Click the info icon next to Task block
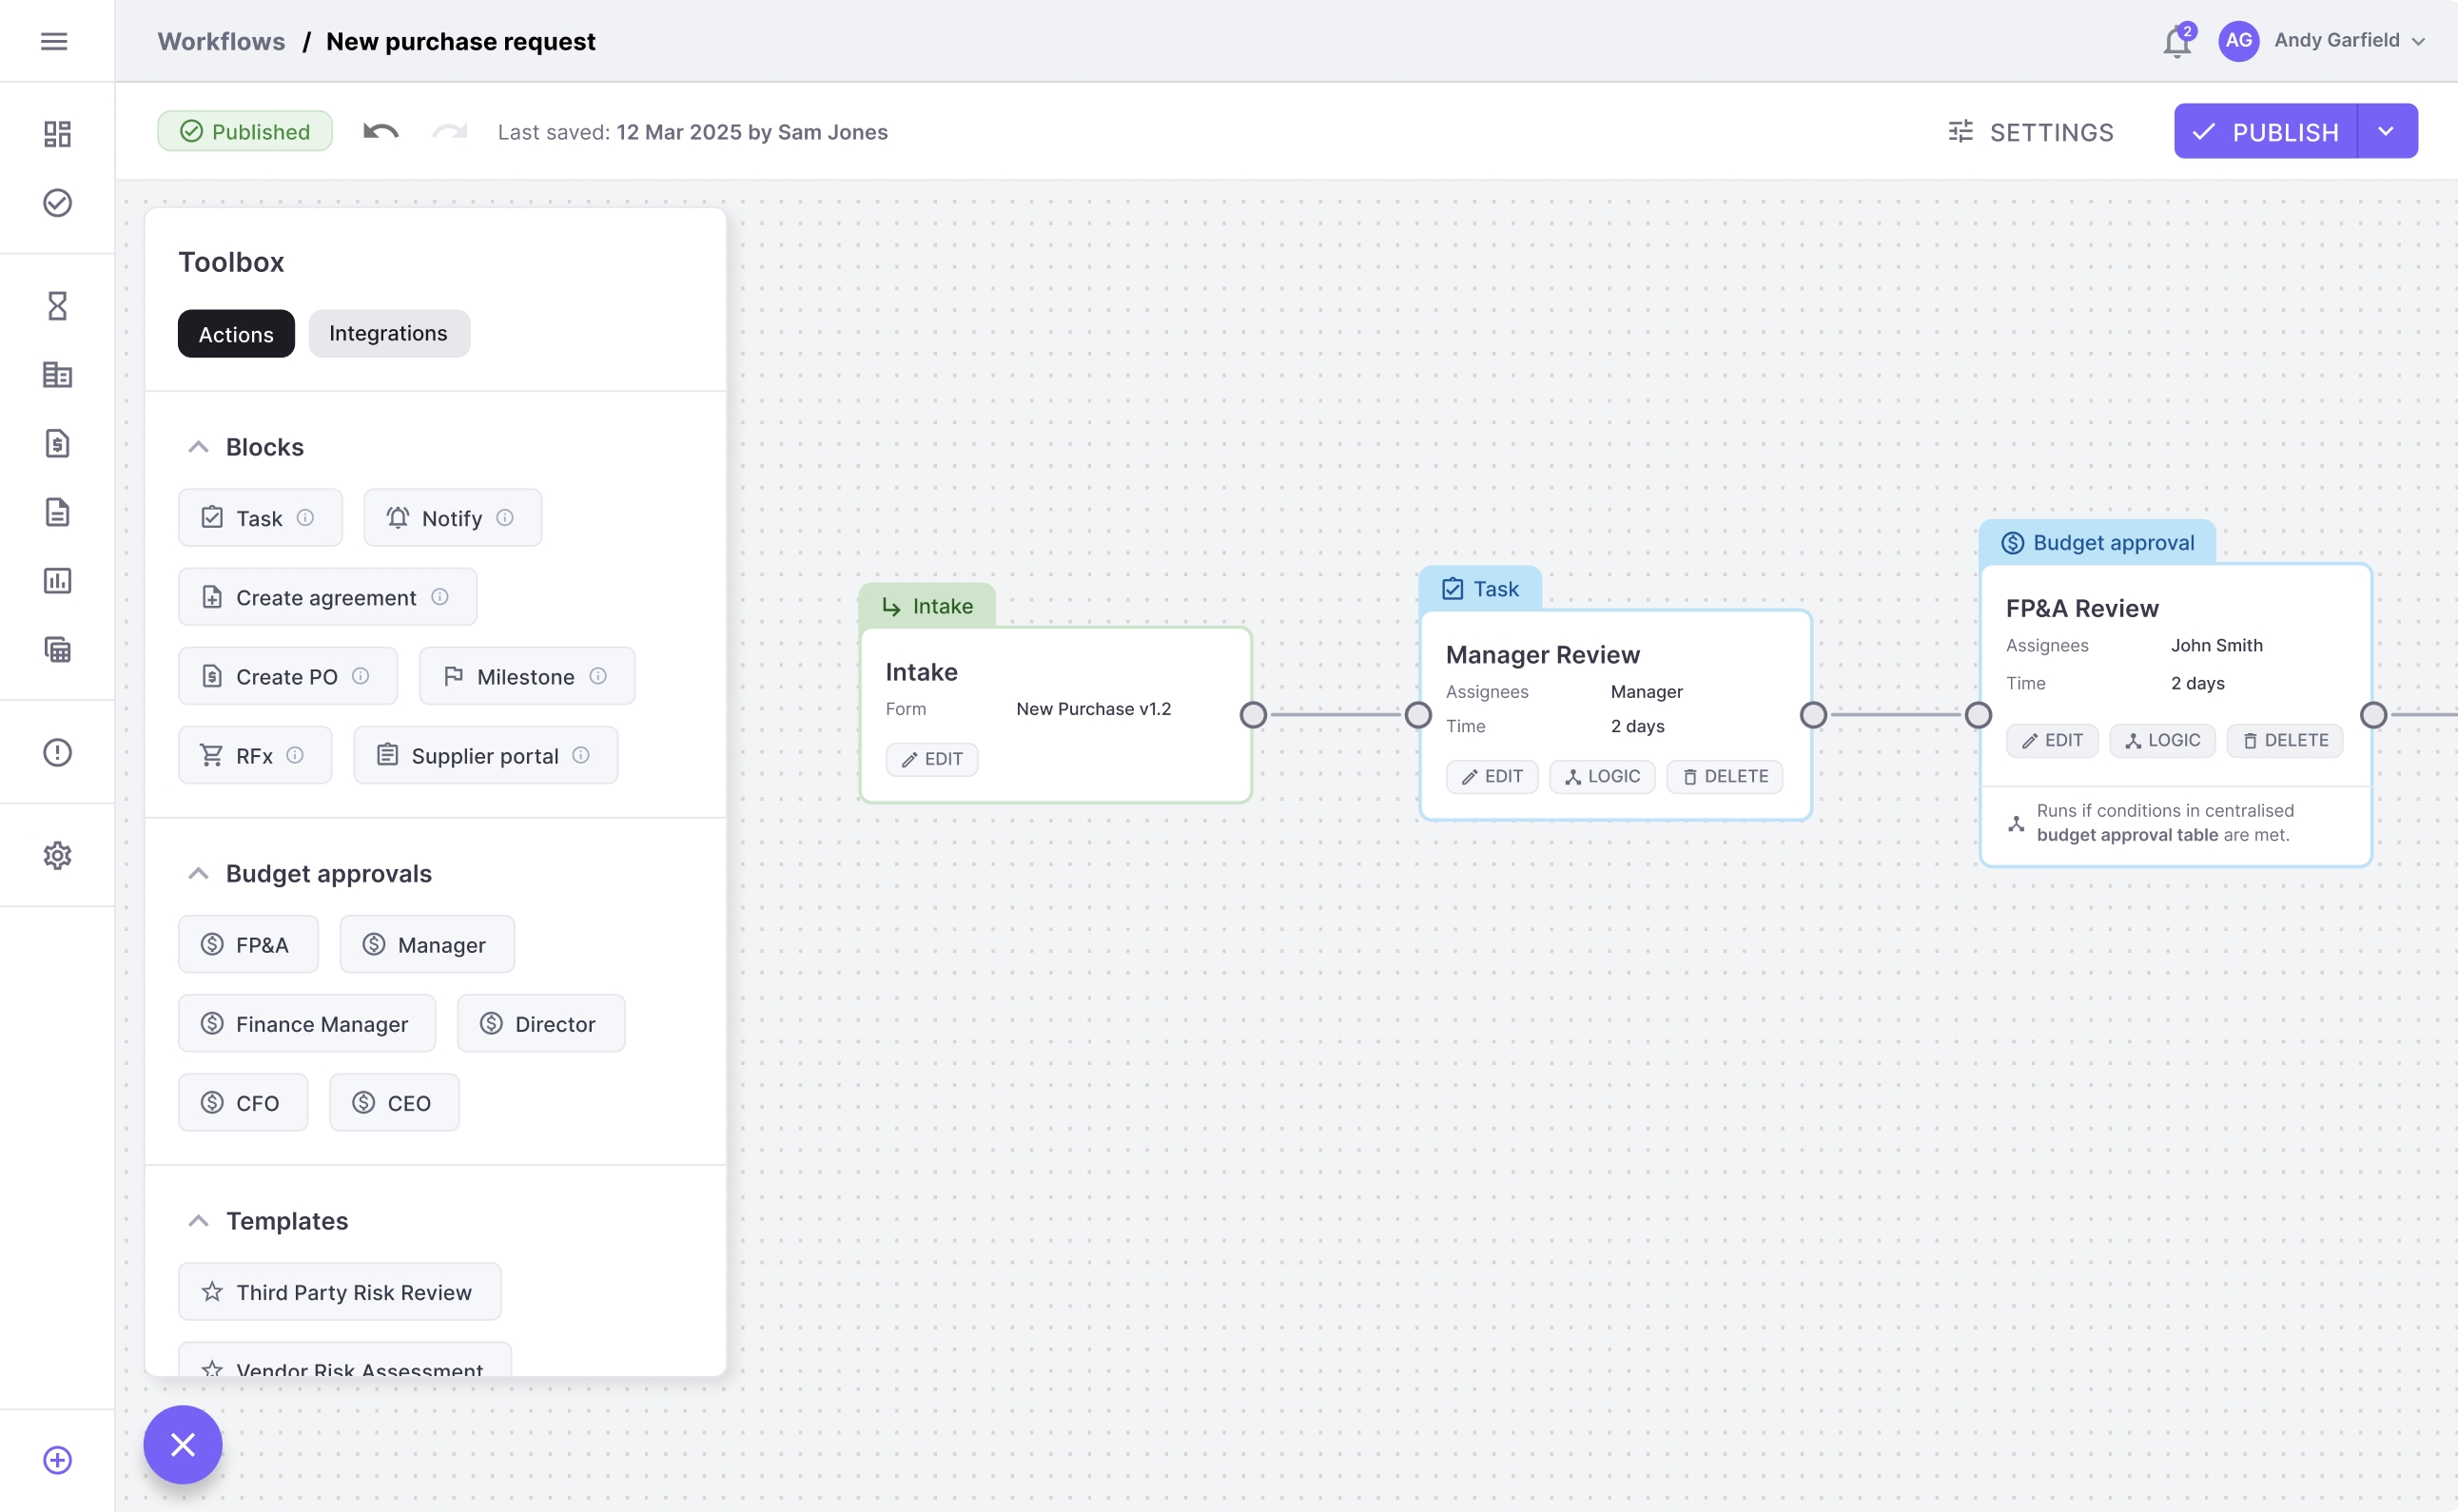This screenshot has width=2458, height=1512. click(306, 518)
